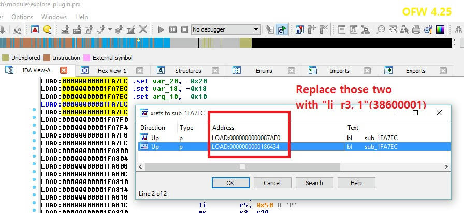The image size is (464, 213).
Task: Switch to the Imports tab
Action: click(x=339, y=71)
